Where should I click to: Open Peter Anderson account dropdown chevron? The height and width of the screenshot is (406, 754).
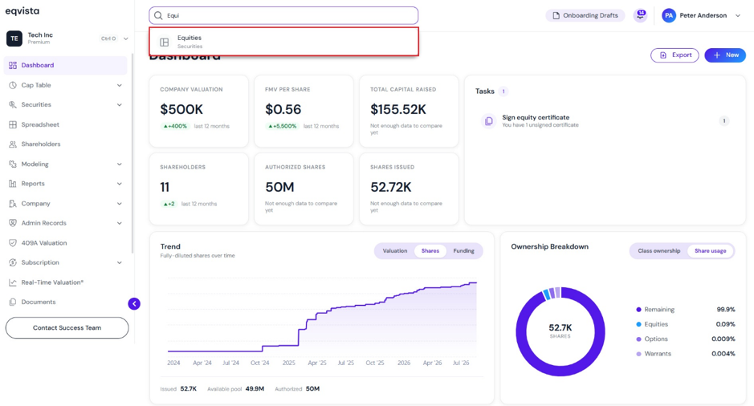point(738,15)
